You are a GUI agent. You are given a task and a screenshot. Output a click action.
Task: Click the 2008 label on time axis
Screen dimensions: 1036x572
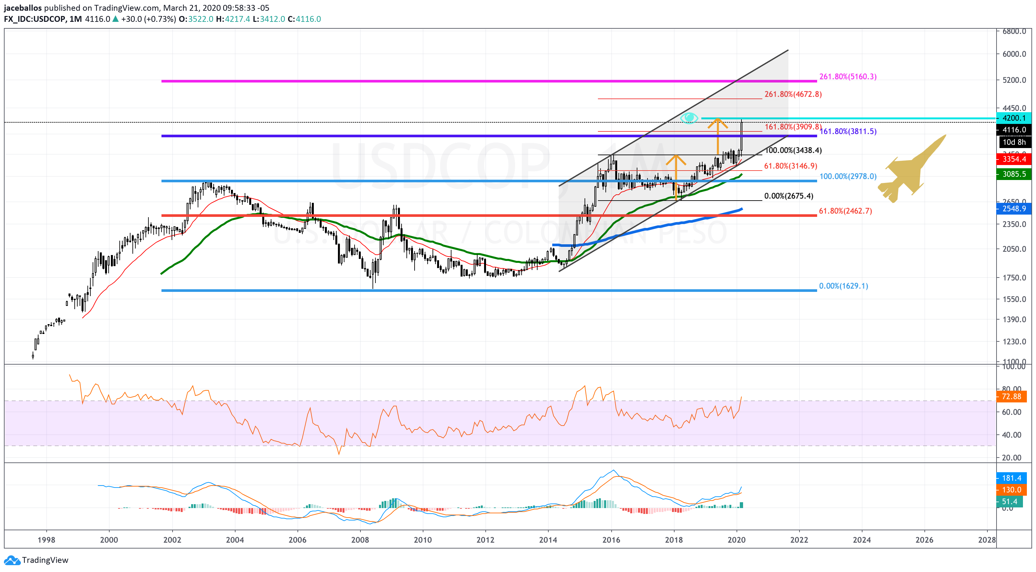coord(360,540)
